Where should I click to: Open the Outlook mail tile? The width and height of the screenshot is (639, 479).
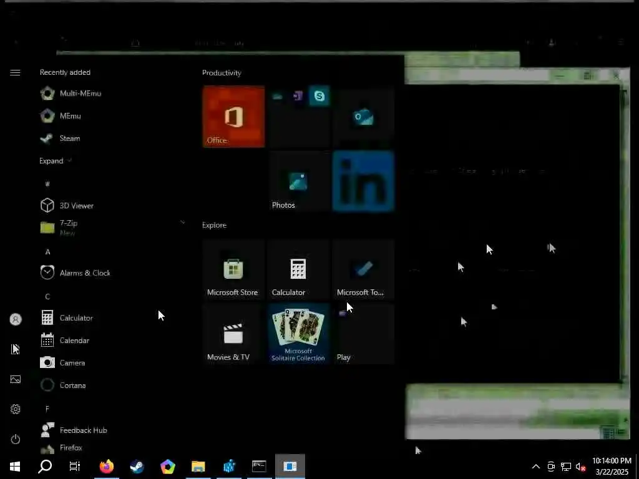coord(364,117)
